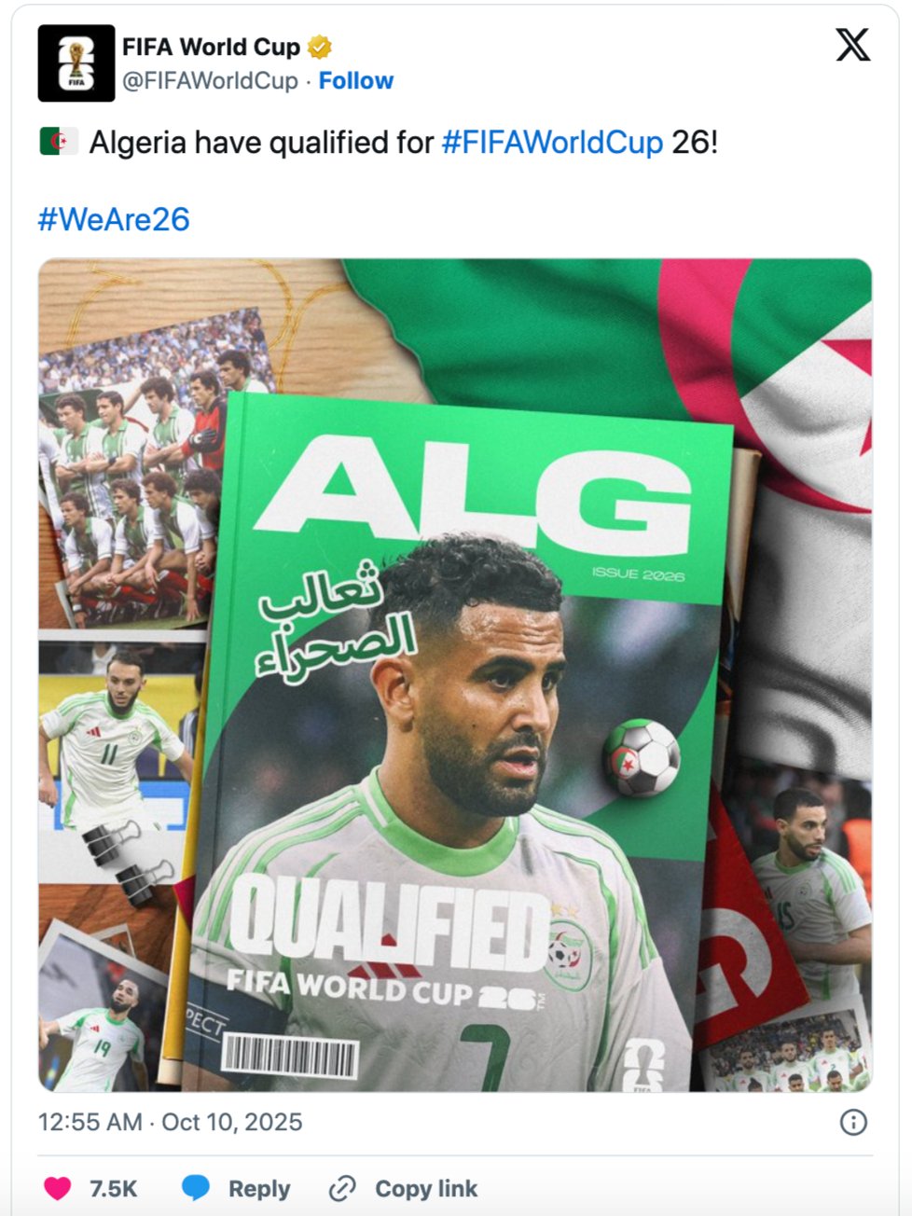Open the tweet info circle icon
Image resolution: width=912 pixels, height=1216 pixels.
click(853, 1122)
